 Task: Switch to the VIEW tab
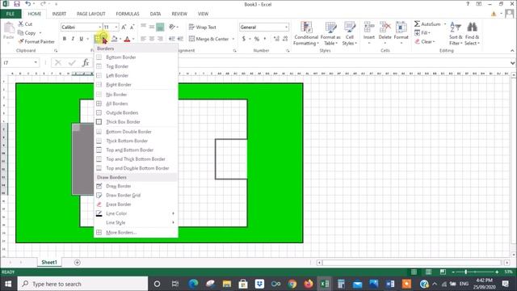click(x=203, y=14)
